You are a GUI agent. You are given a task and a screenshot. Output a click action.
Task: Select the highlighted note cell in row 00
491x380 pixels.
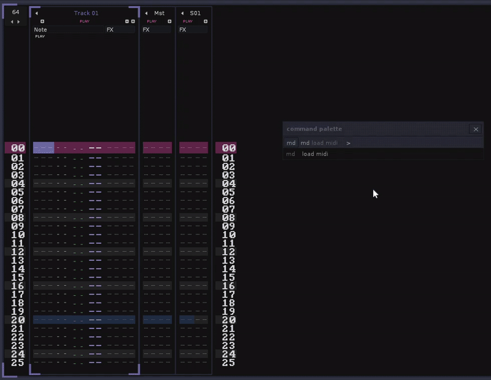(x=44, y=147)
